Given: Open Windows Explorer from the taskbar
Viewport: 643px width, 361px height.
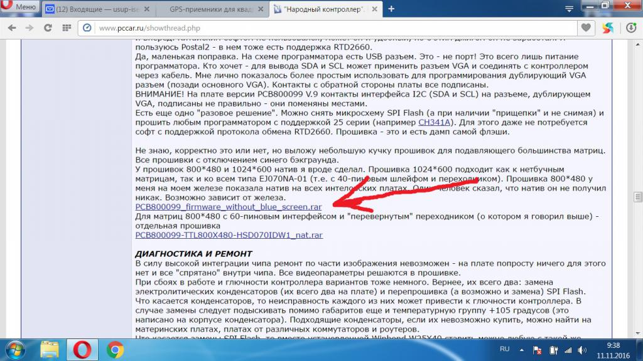Looking at the screenshot, I should click(50, 350).
